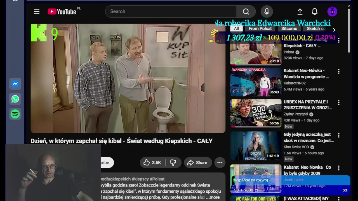Open options for Kabaret Neo-Nówka Wandzia video
The height and width of the screenshot is (201, 358).
(x=339, y=71)
